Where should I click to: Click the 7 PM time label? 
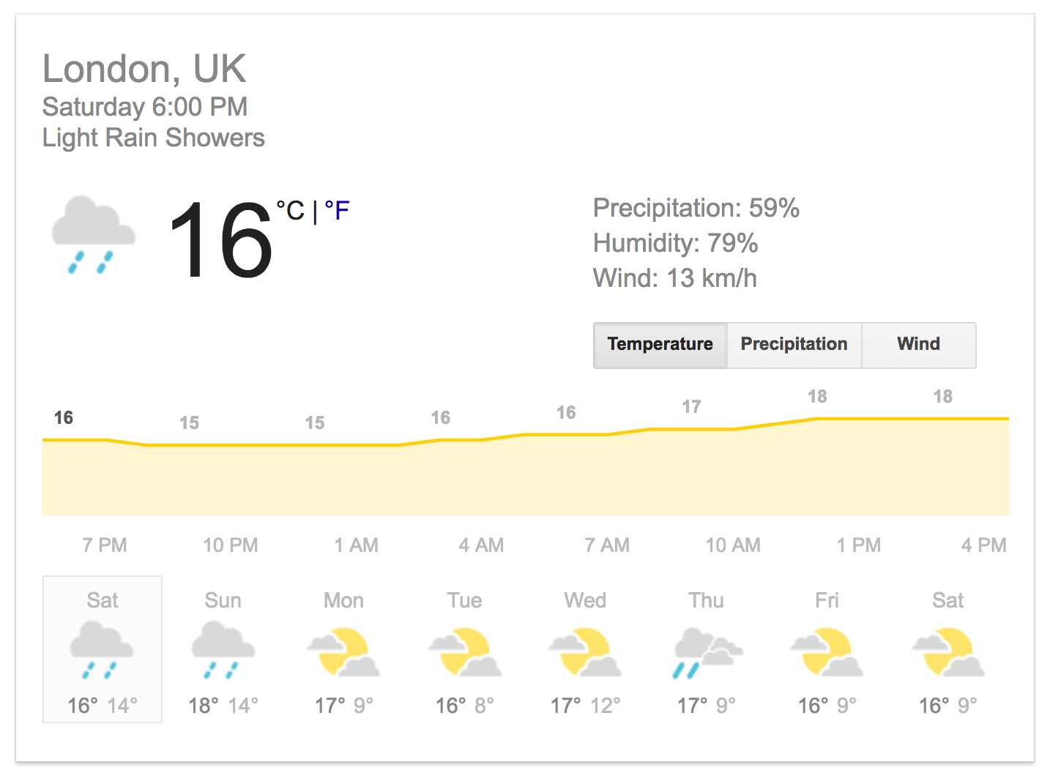(x=105, y=545)
